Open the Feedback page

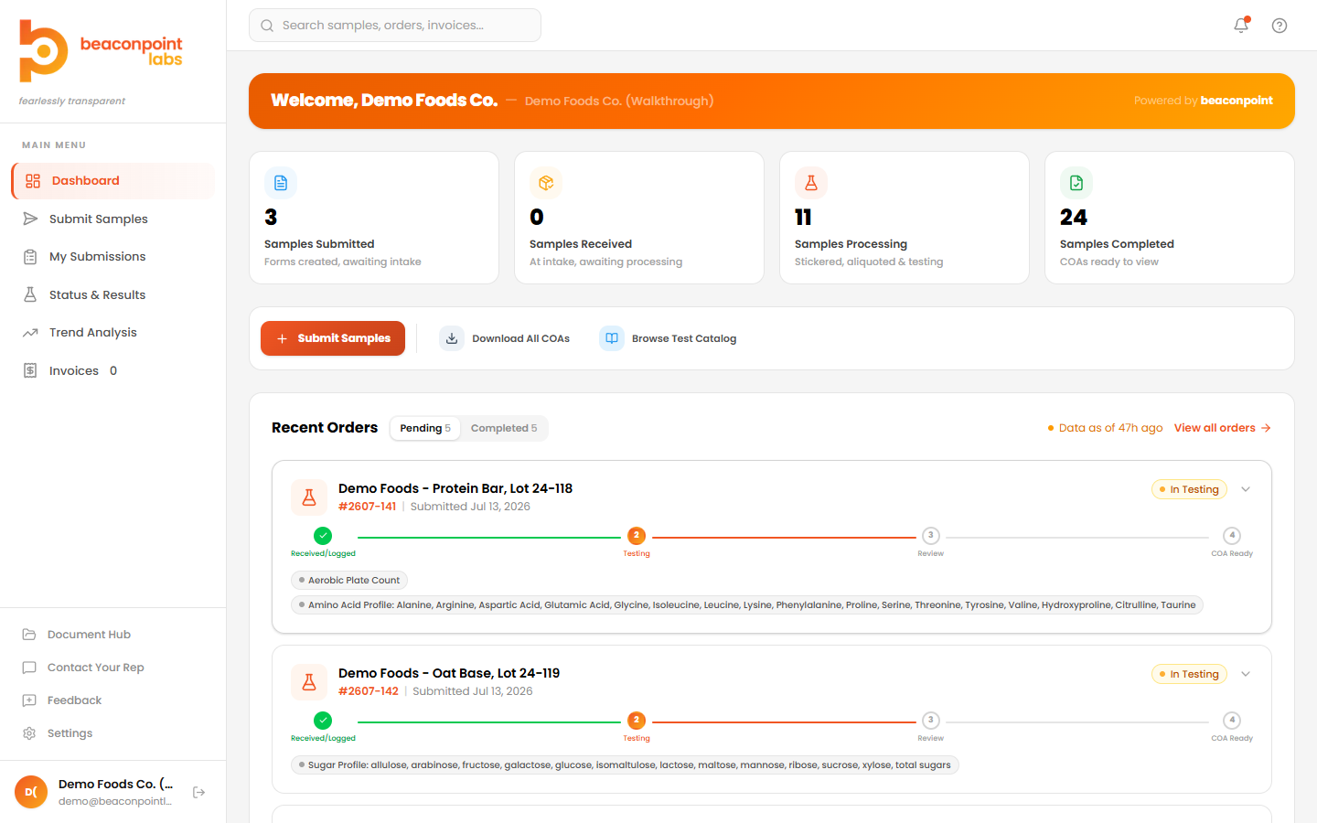[x=113, y=700]
